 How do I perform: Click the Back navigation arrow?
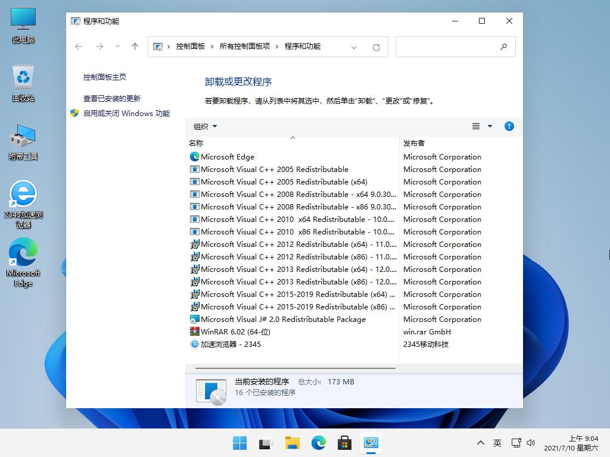click(79, 46)
